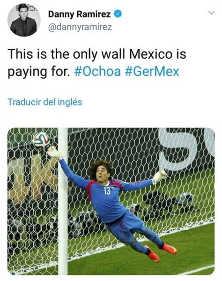Viewport: 222px width, 281px height.
Task: Open the #GerMex hashtag
Action: 152,71
